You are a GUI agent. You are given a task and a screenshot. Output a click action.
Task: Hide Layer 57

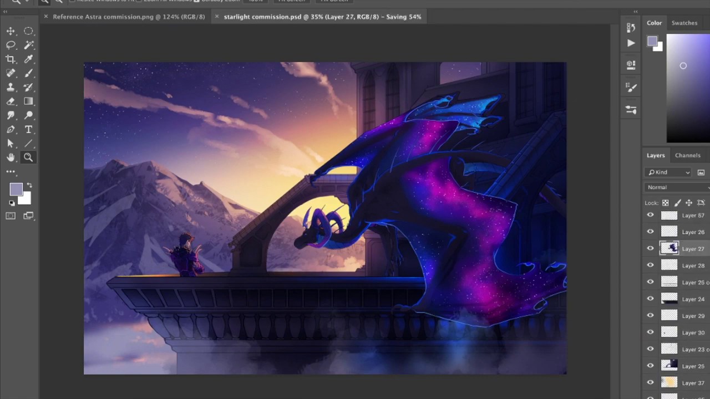click(x=650, y=215)
